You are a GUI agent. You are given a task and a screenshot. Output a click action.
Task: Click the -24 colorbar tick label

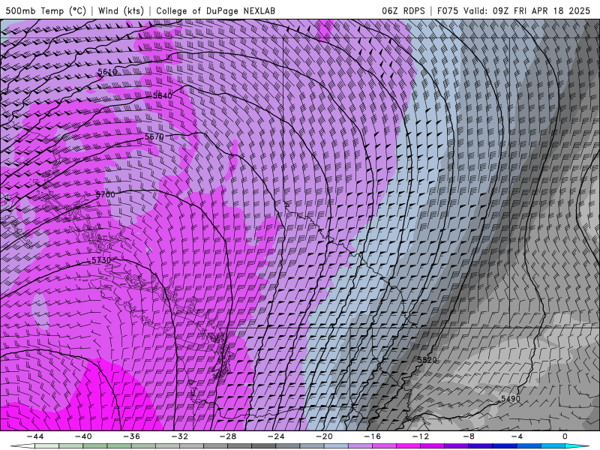pyautogui.click(x=276, y=436)
